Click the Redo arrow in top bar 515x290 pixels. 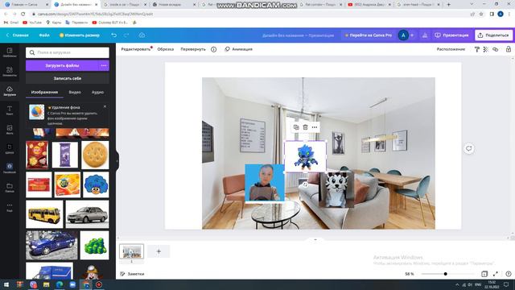[x=126, y=35]
